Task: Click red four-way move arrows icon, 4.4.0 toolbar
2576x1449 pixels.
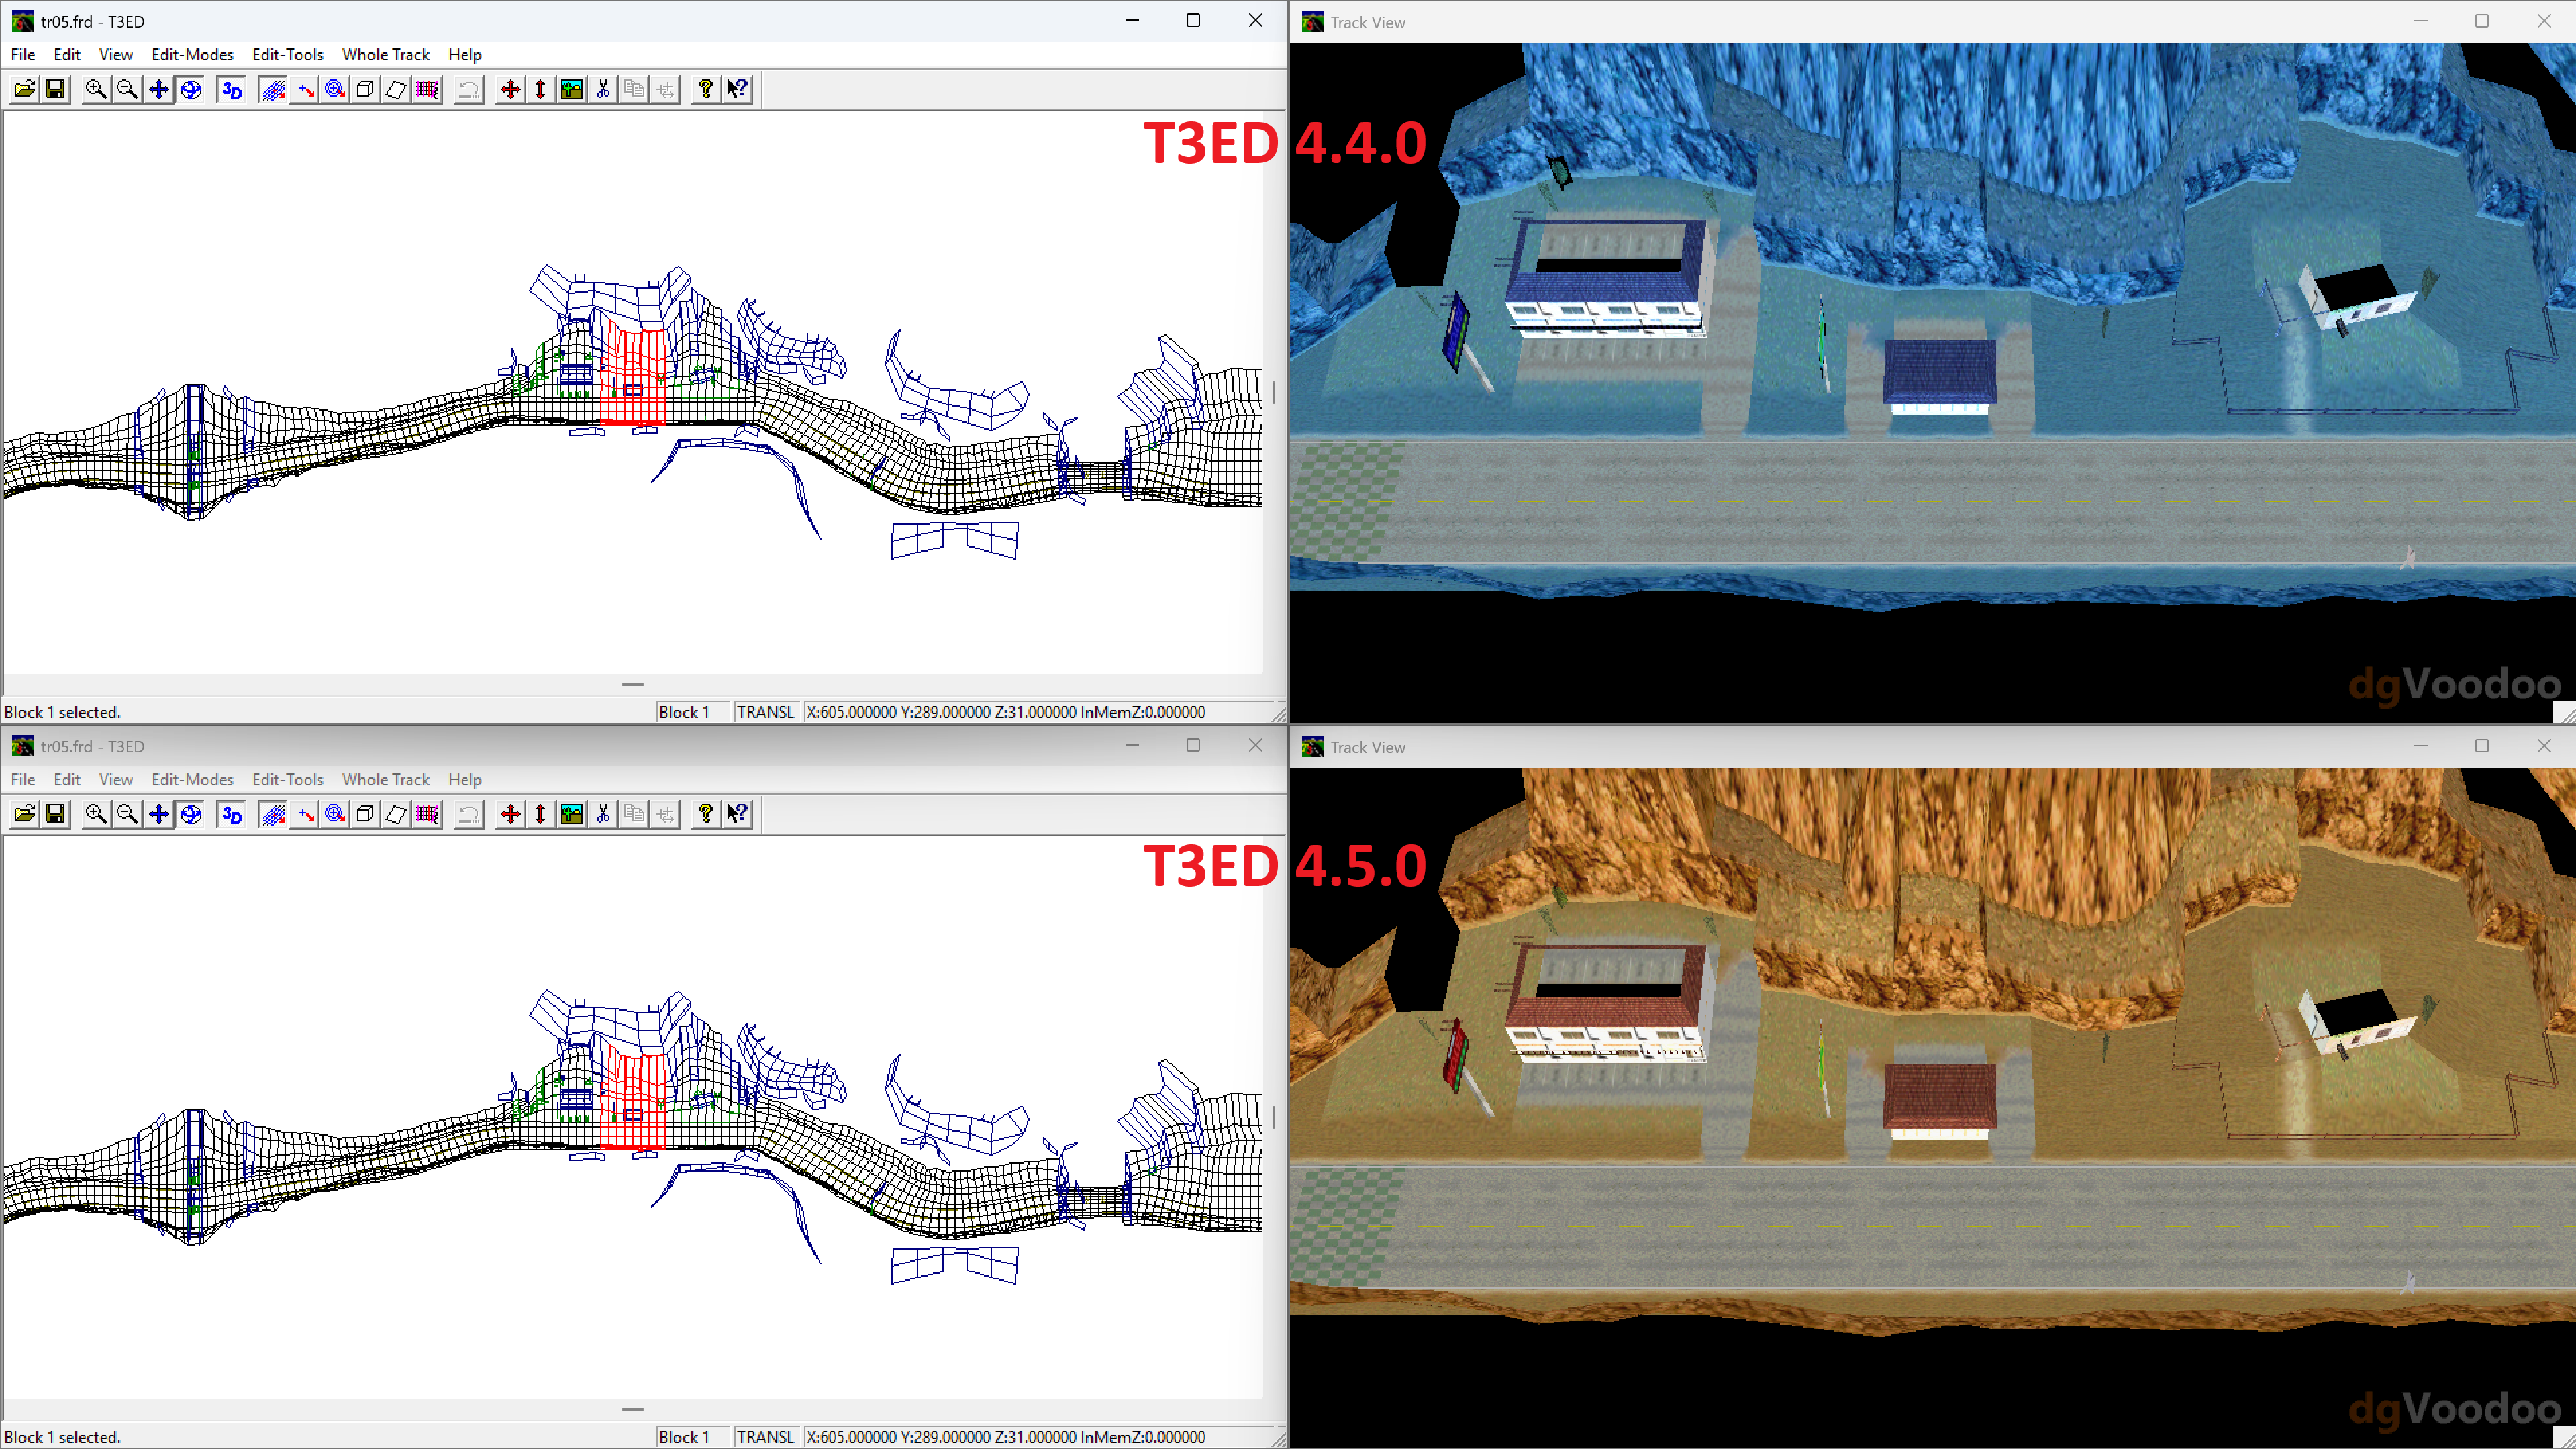Action: coord(510,90)
